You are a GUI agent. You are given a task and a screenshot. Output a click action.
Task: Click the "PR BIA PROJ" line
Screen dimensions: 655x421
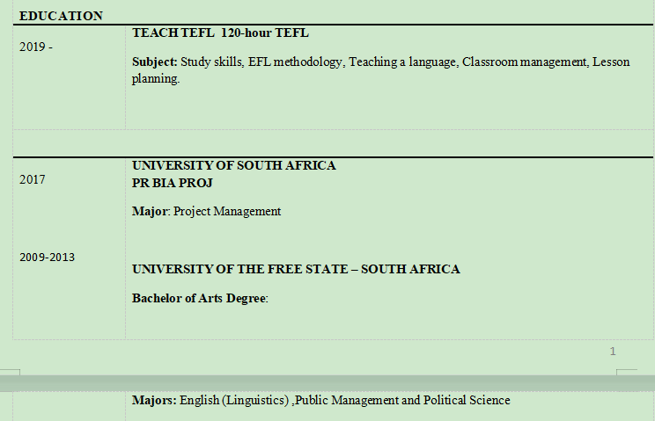pyautogui.click(x=173, y=183)
